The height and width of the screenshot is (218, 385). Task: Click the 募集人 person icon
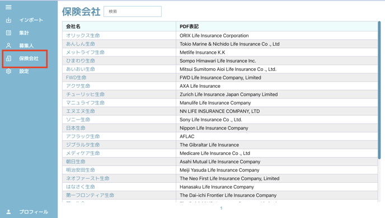(8, 46)
